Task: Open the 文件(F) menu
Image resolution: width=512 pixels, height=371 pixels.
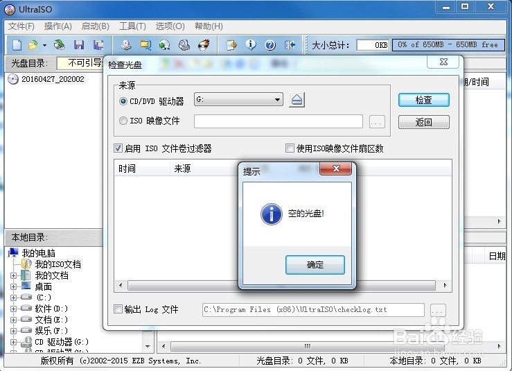Action: point(21,26)
